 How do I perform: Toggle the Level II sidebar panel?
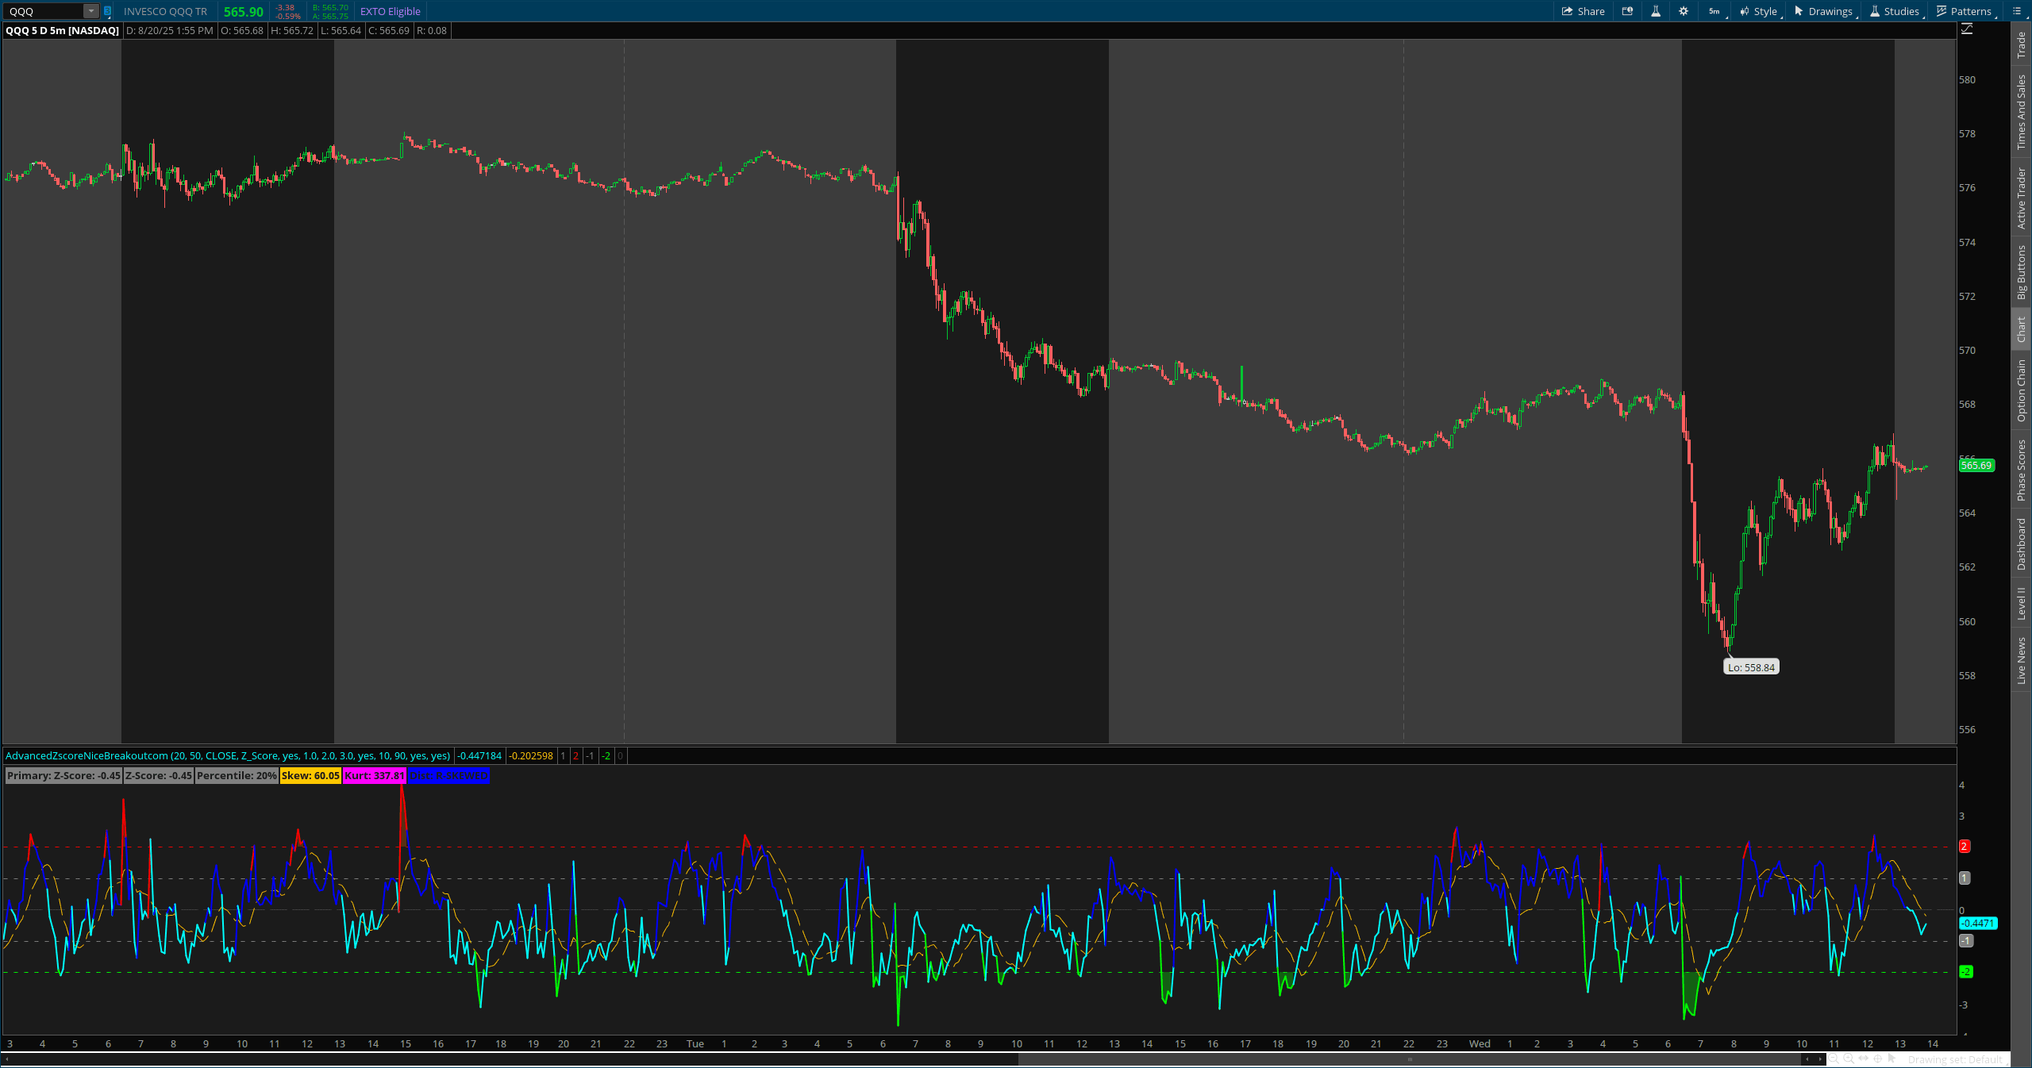click(2022, 603)
